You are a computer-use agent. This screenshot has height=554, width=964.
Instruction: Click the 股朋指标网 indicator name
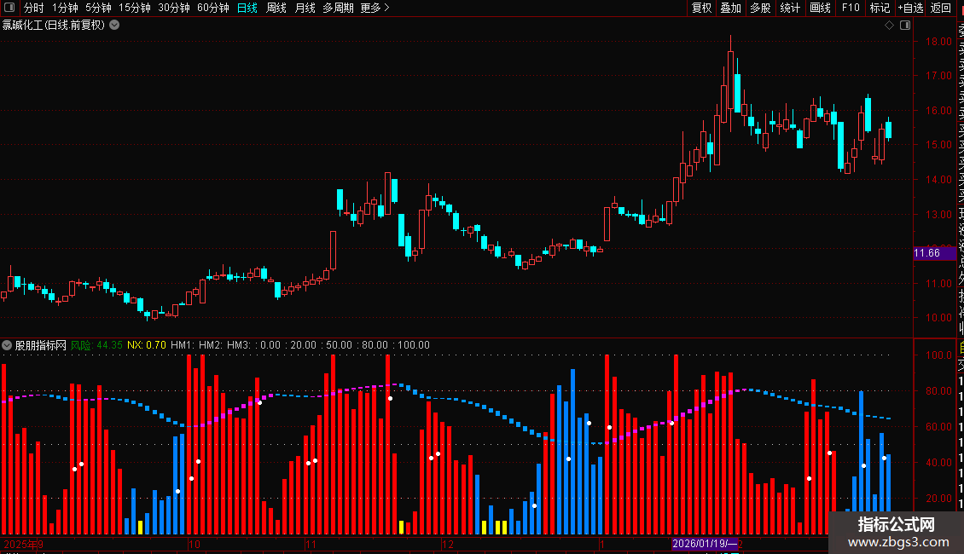tap(41, 345)
